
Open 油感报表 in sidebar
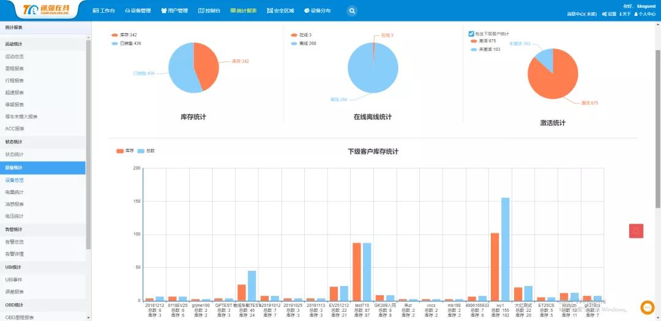coord(14,204)
